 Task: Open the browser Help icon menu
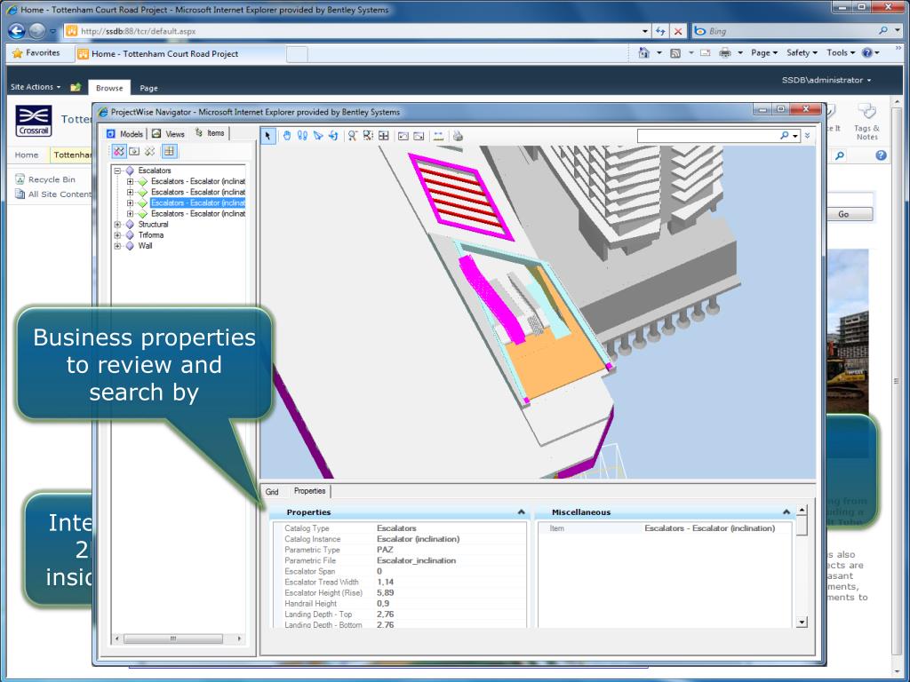870,52
